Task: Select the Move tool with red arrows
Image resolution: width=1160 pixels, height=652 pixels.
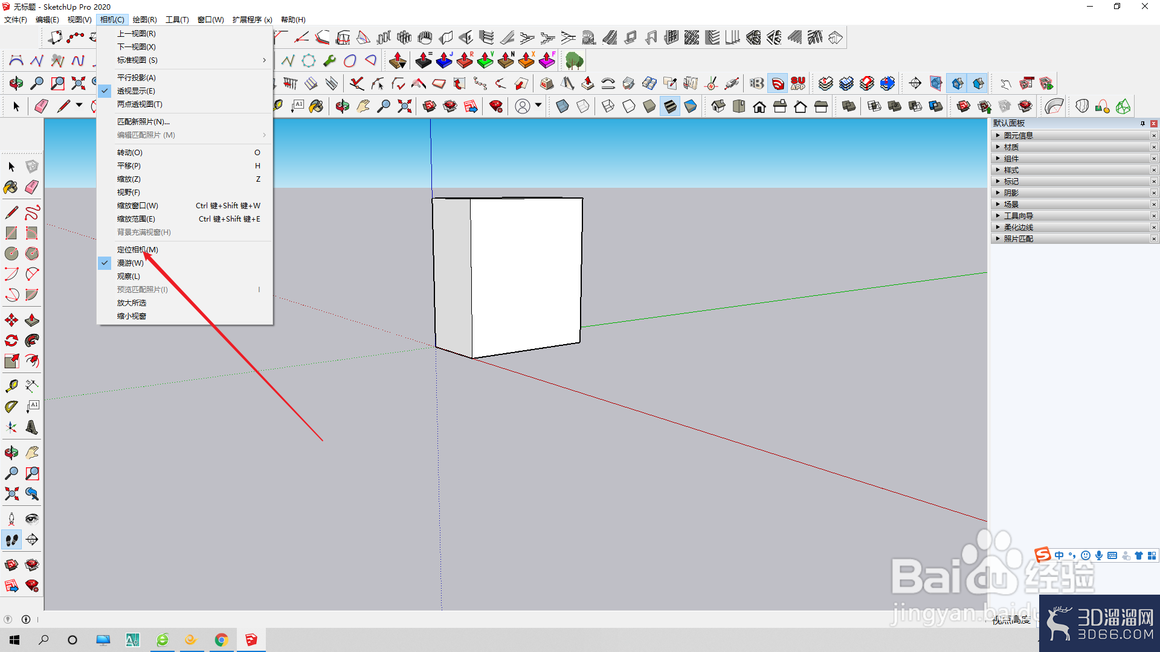Action: point(11,320)
